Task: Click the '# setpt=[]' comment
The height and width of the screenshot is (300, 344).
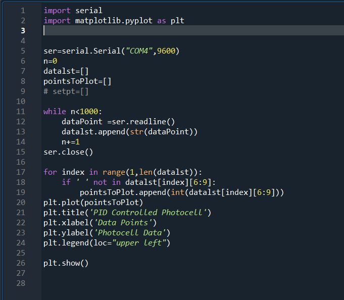Action: pos(66,91)
